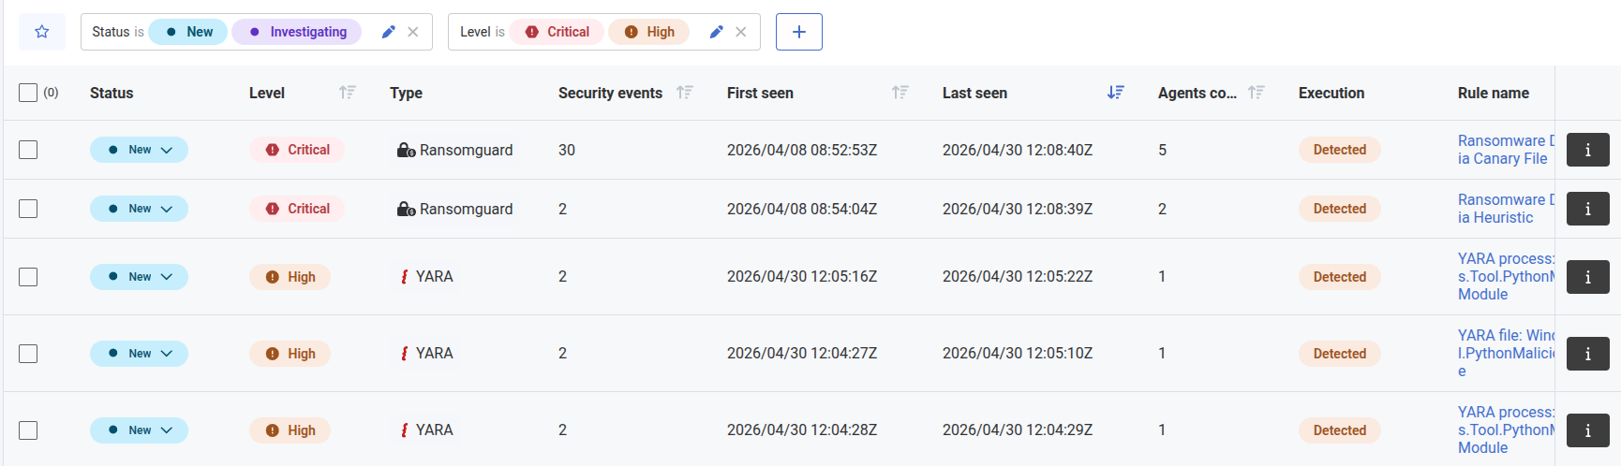Toggle the select-all rows checkbox
The image size is (1621, 466).
(28, 93)
